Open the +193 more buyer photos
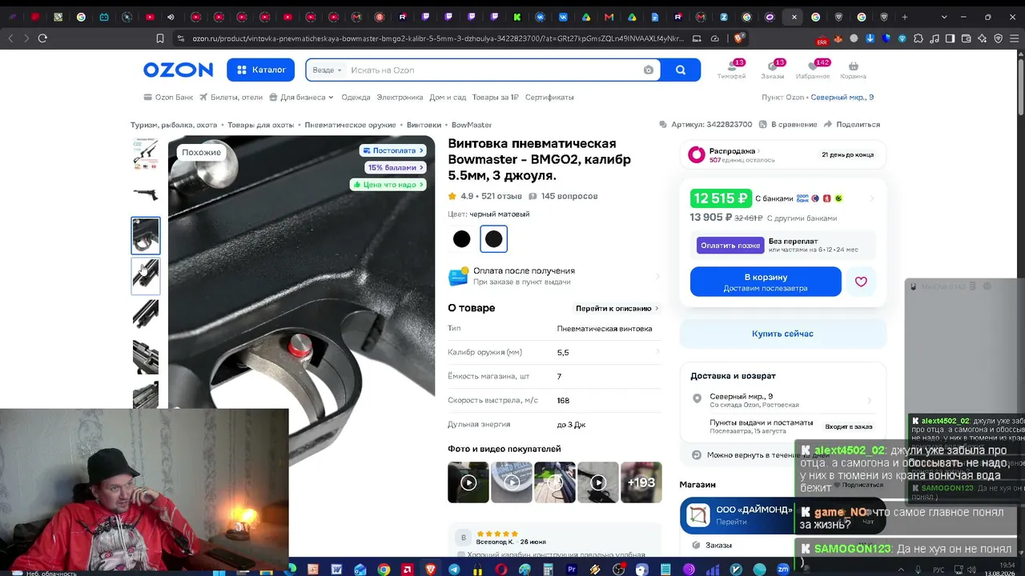 [x=641, y=482]
